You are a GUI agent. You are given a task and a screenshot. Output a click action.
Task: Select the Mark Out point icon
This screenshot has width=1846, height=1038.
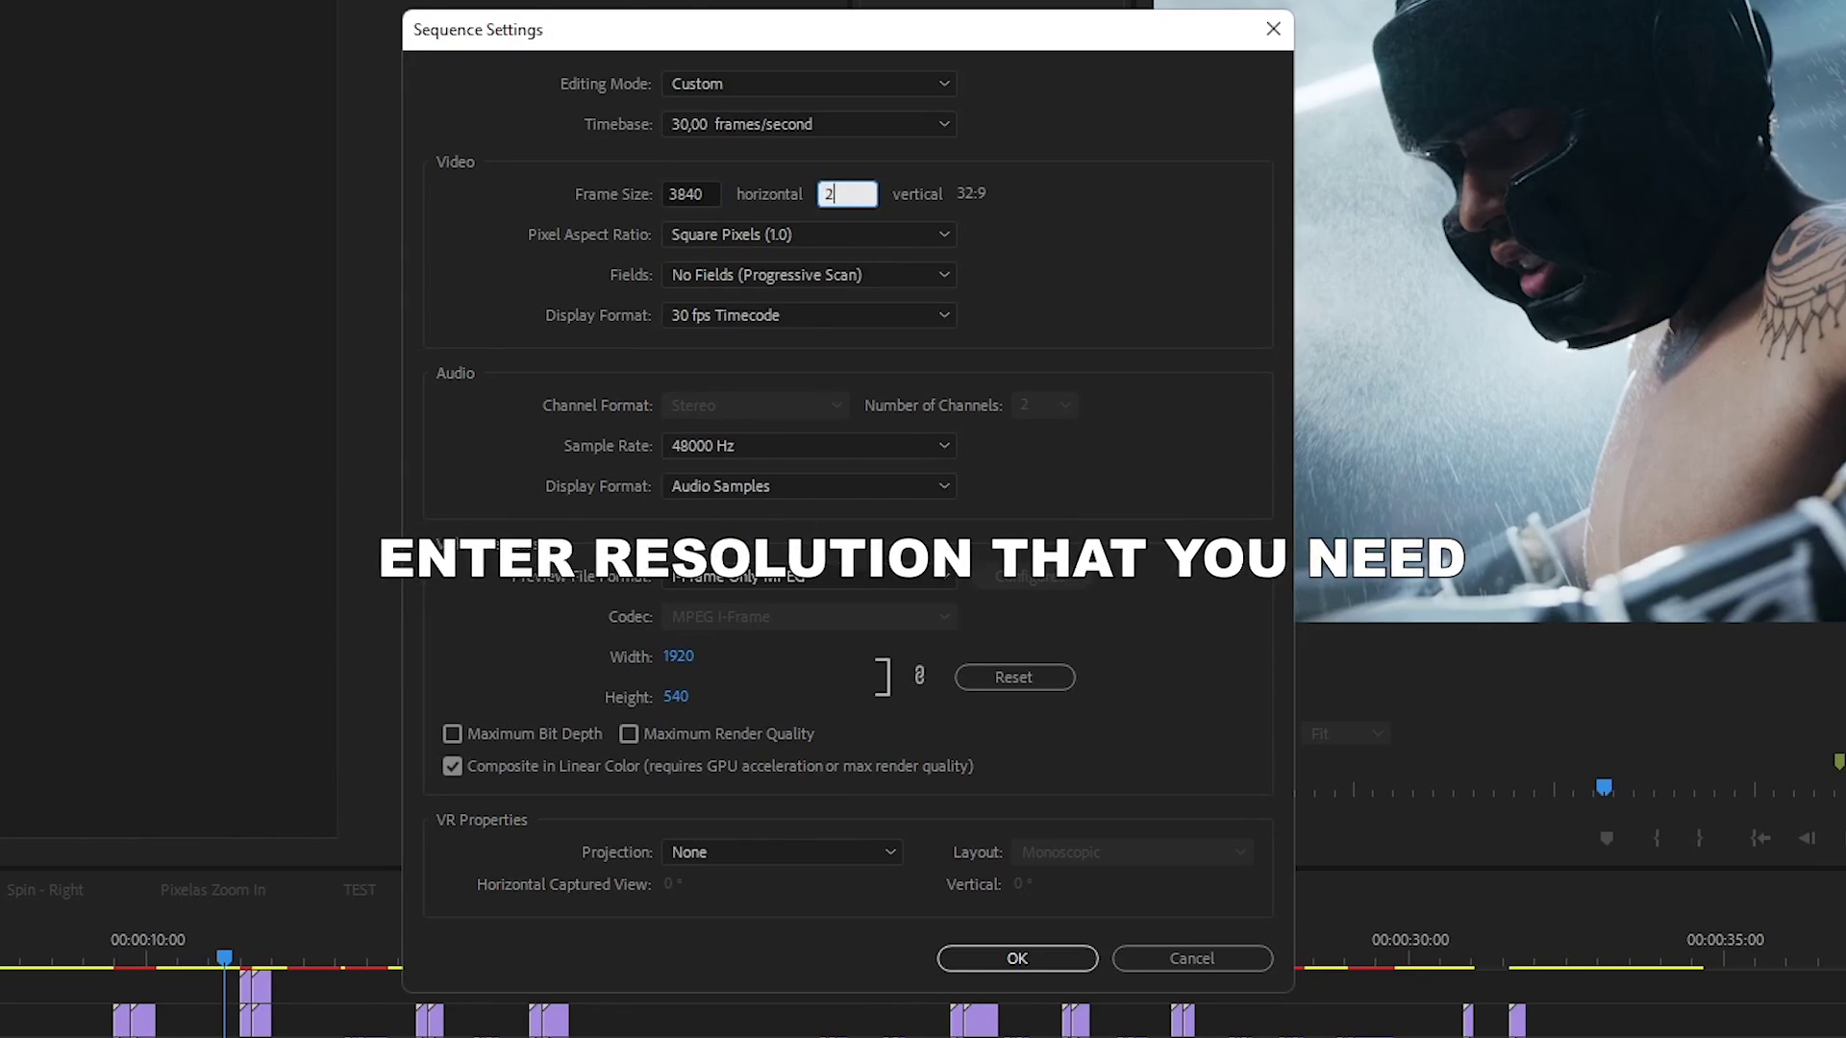click(1700, 839)
